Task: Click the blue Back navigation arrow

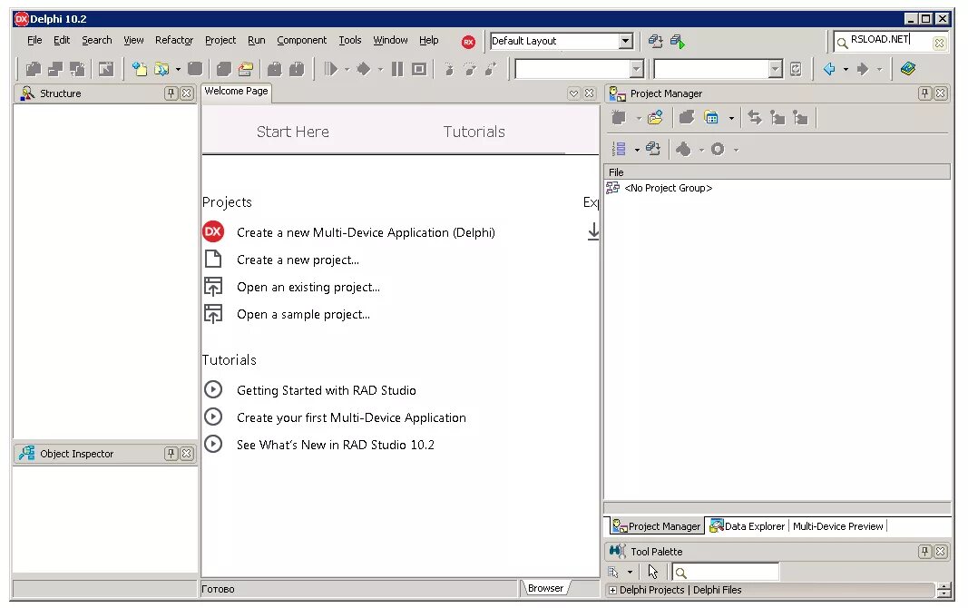Action: (829, 69)
